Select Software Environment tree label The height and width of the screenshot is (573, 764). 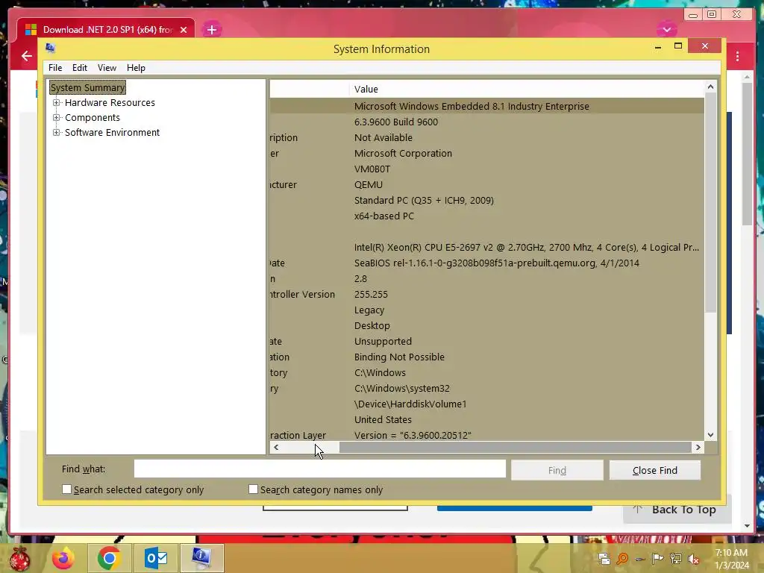pos(112,133)
